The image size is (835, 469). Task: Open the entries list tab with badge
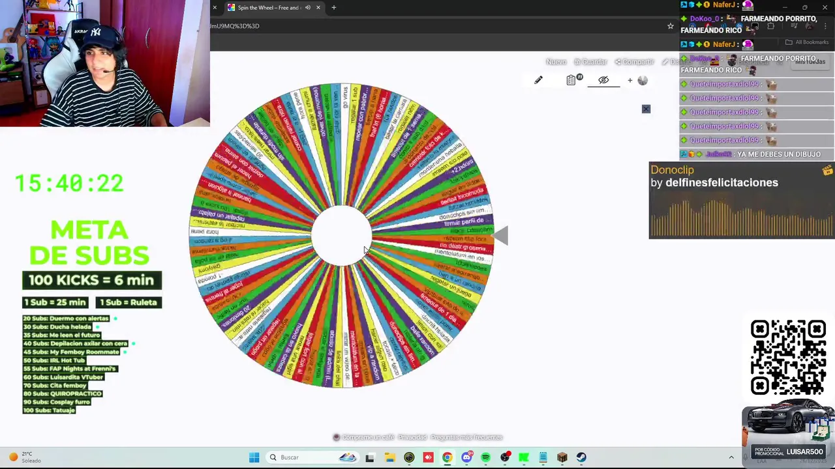574,80
